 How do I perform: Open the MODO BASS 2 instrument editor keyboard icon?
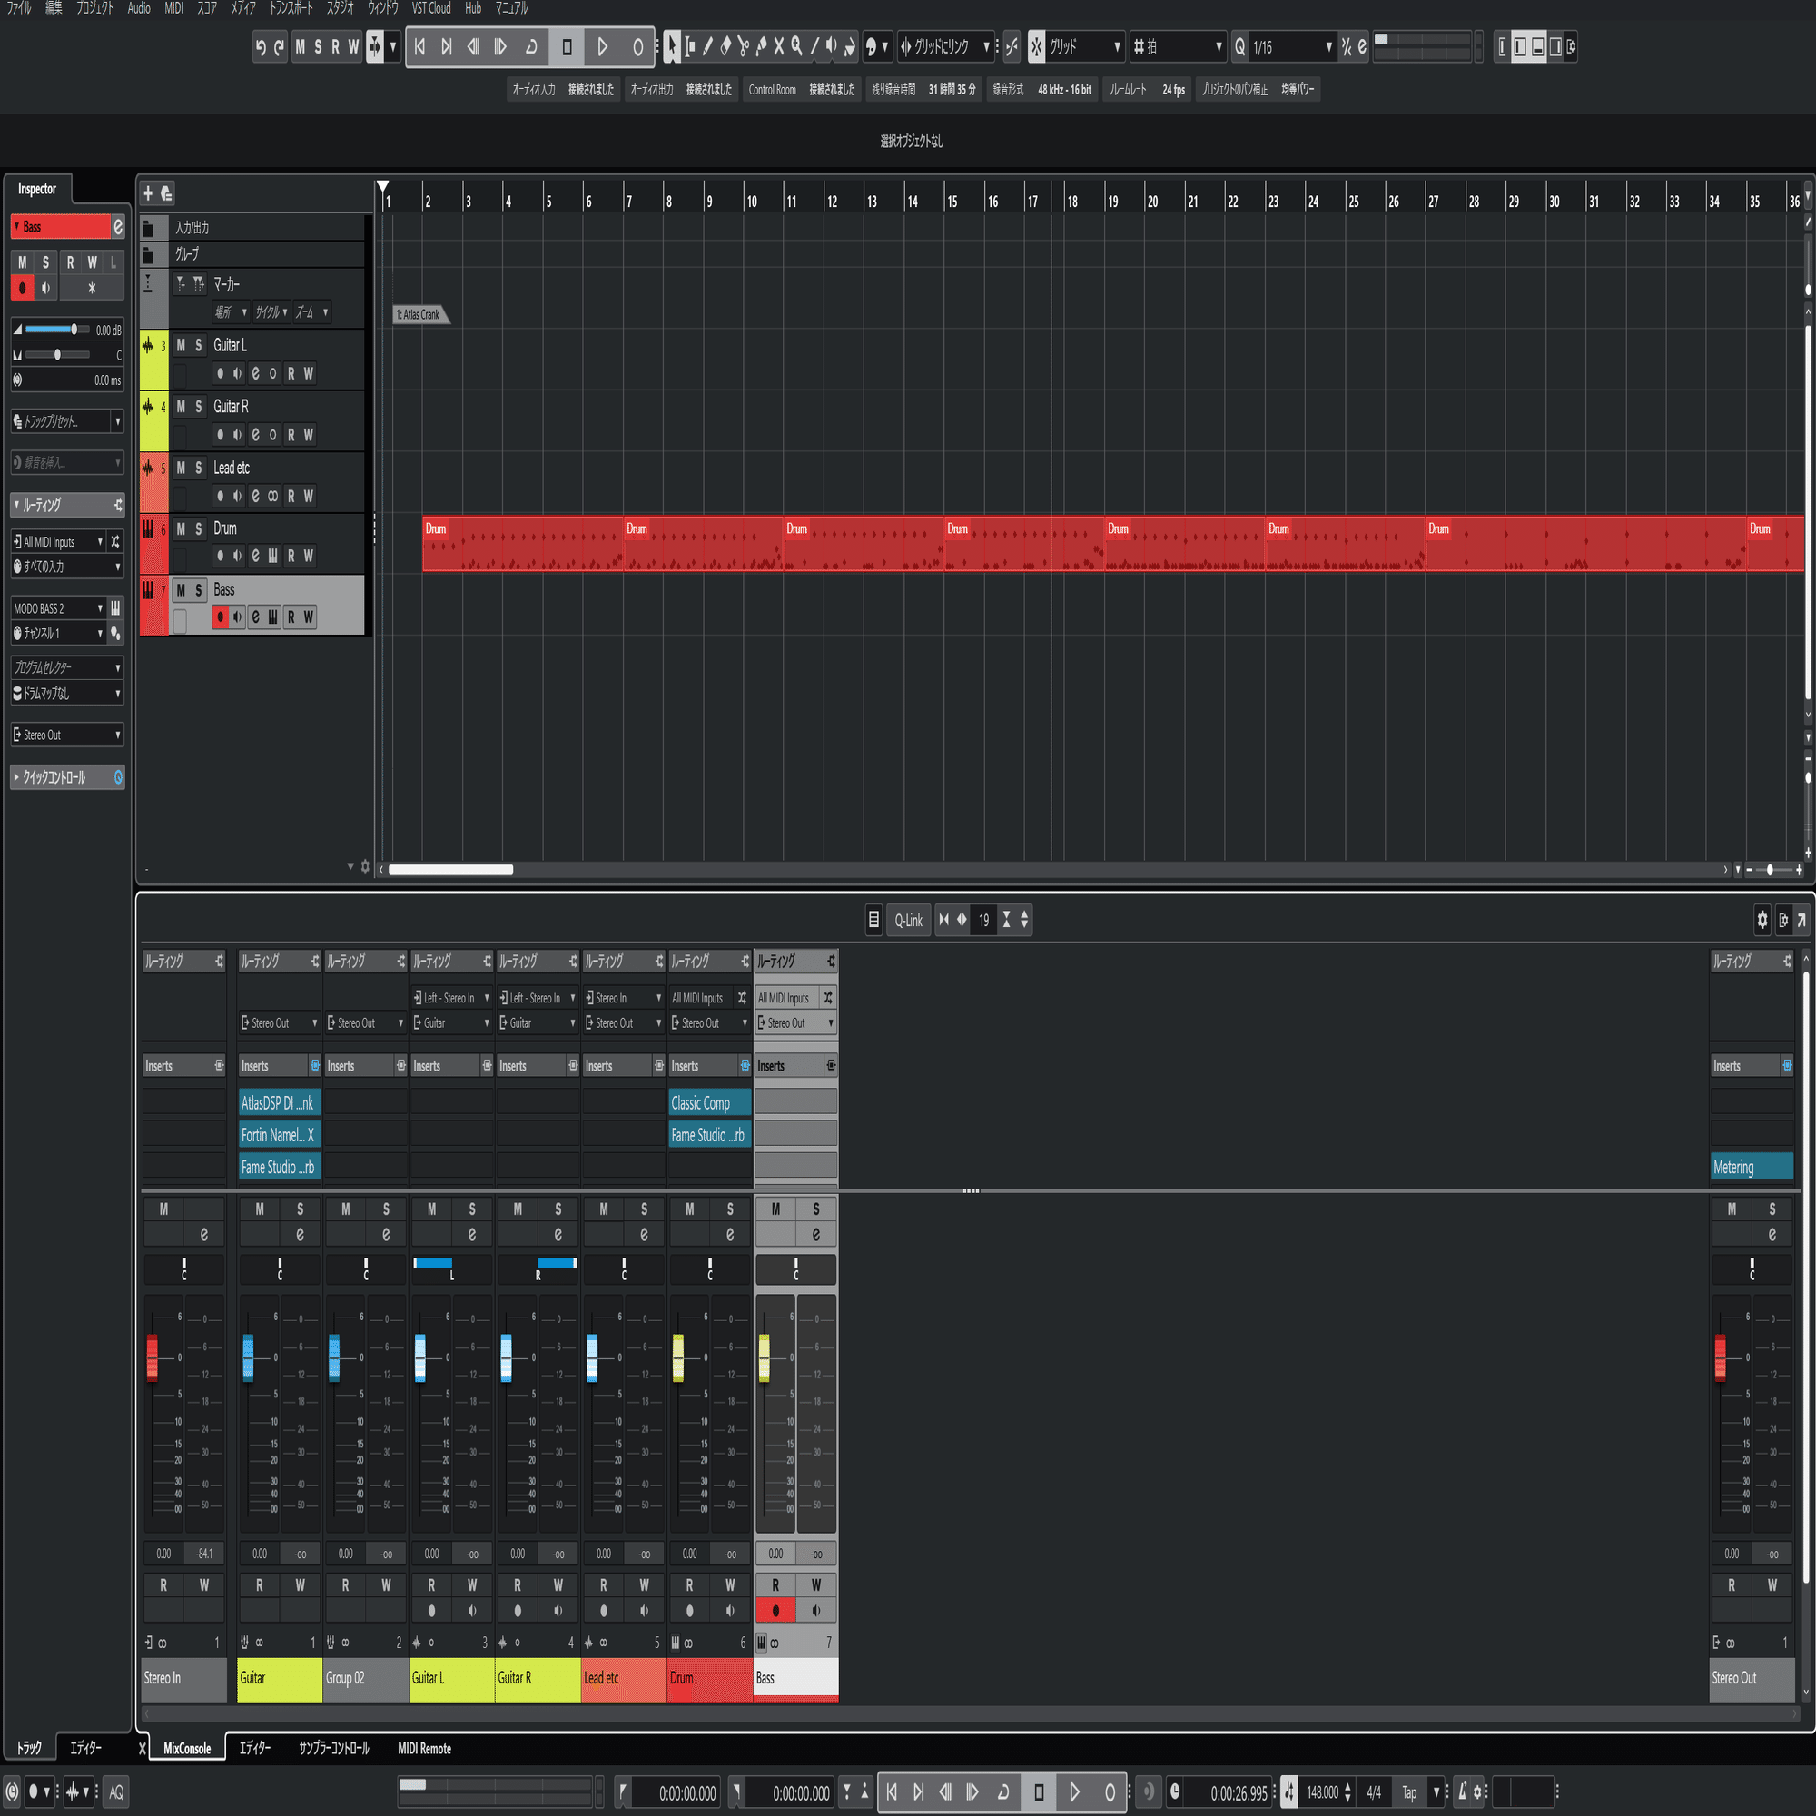point(113,608)
